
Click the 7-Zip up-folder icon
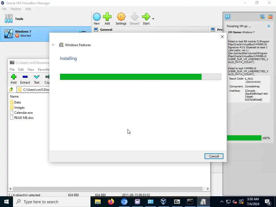point(11,89)
